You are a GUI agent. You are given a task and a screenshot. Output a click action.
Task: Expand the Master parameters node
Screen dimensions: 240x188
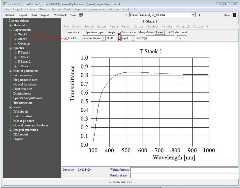[10, 71]
